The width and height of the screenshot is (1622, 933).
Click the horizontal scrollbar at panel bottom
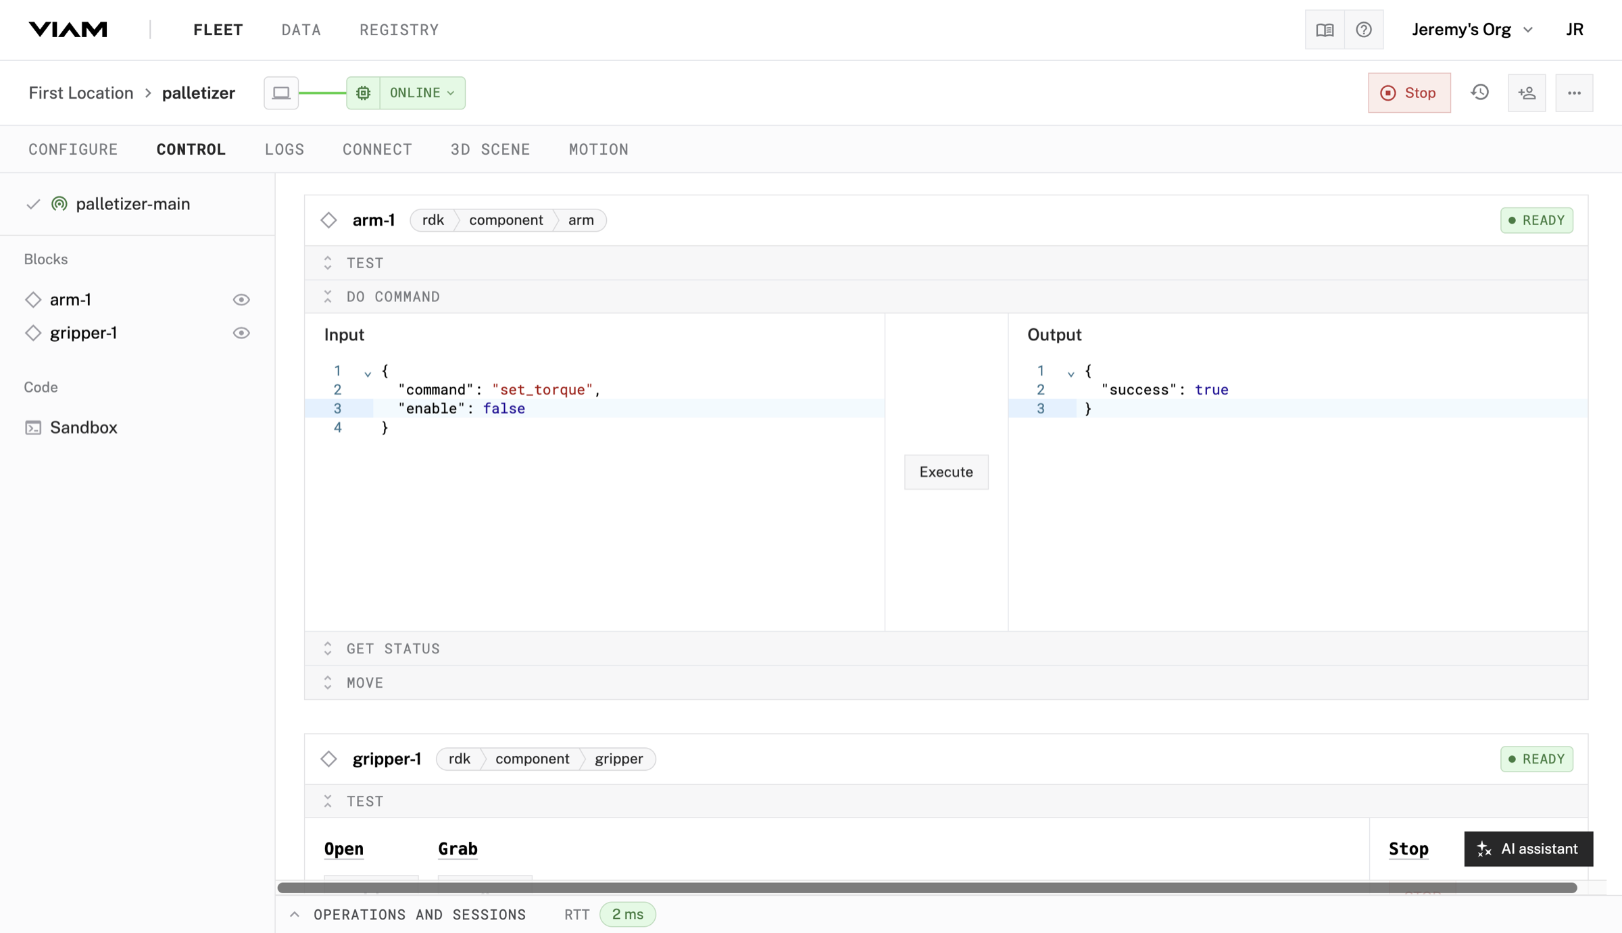point(927,887)
